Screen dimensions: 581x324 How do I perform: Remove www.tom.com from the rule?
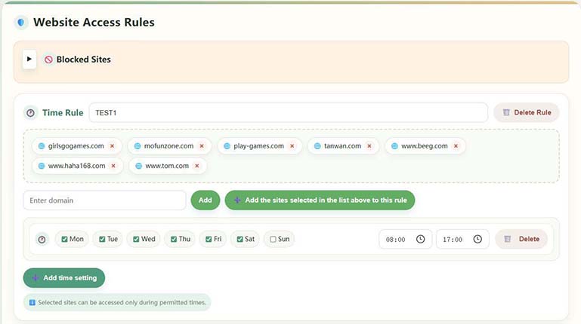tap(197, 166)
